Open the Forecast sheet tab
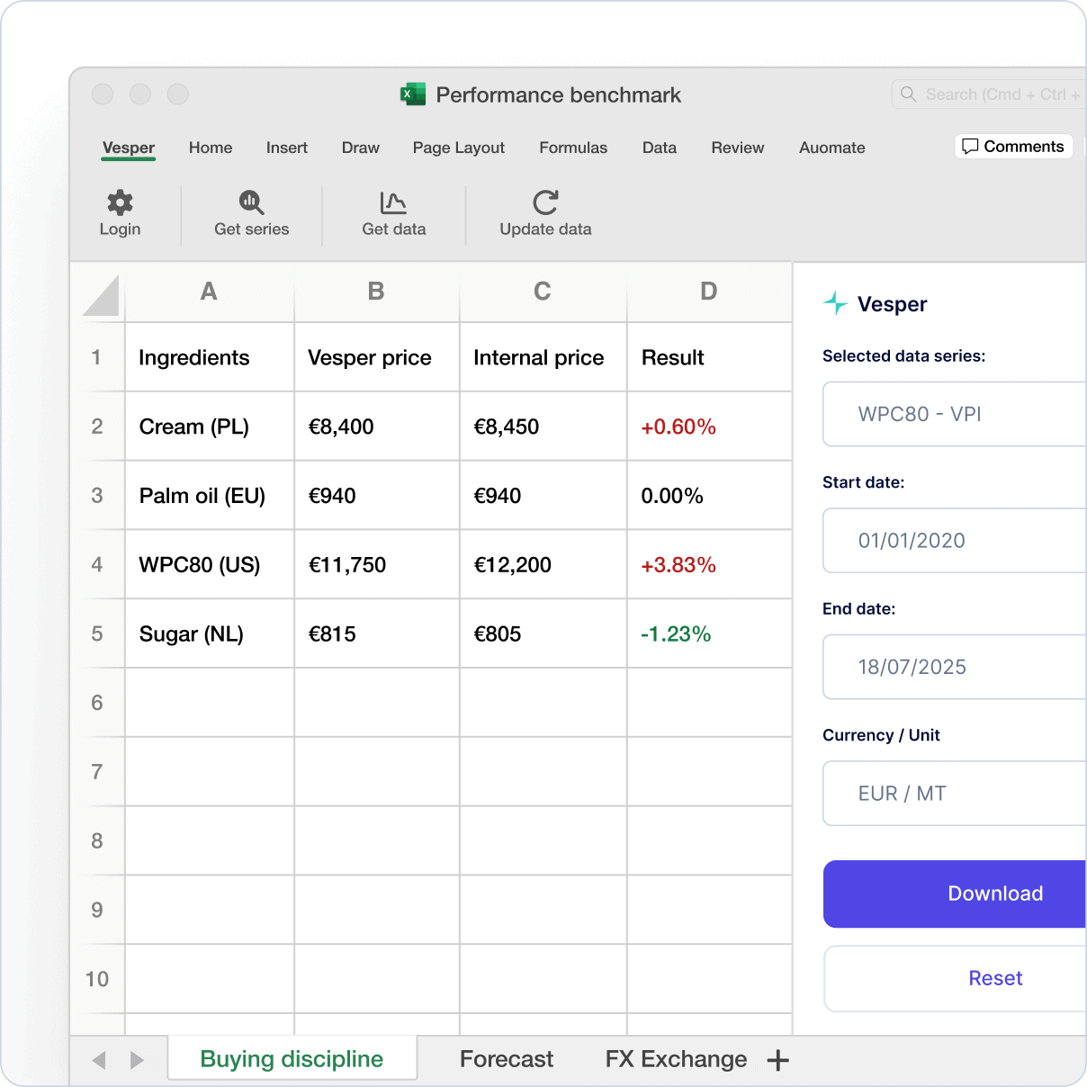Viewport: 1087px width, 1087px height. click(507, 1059)
